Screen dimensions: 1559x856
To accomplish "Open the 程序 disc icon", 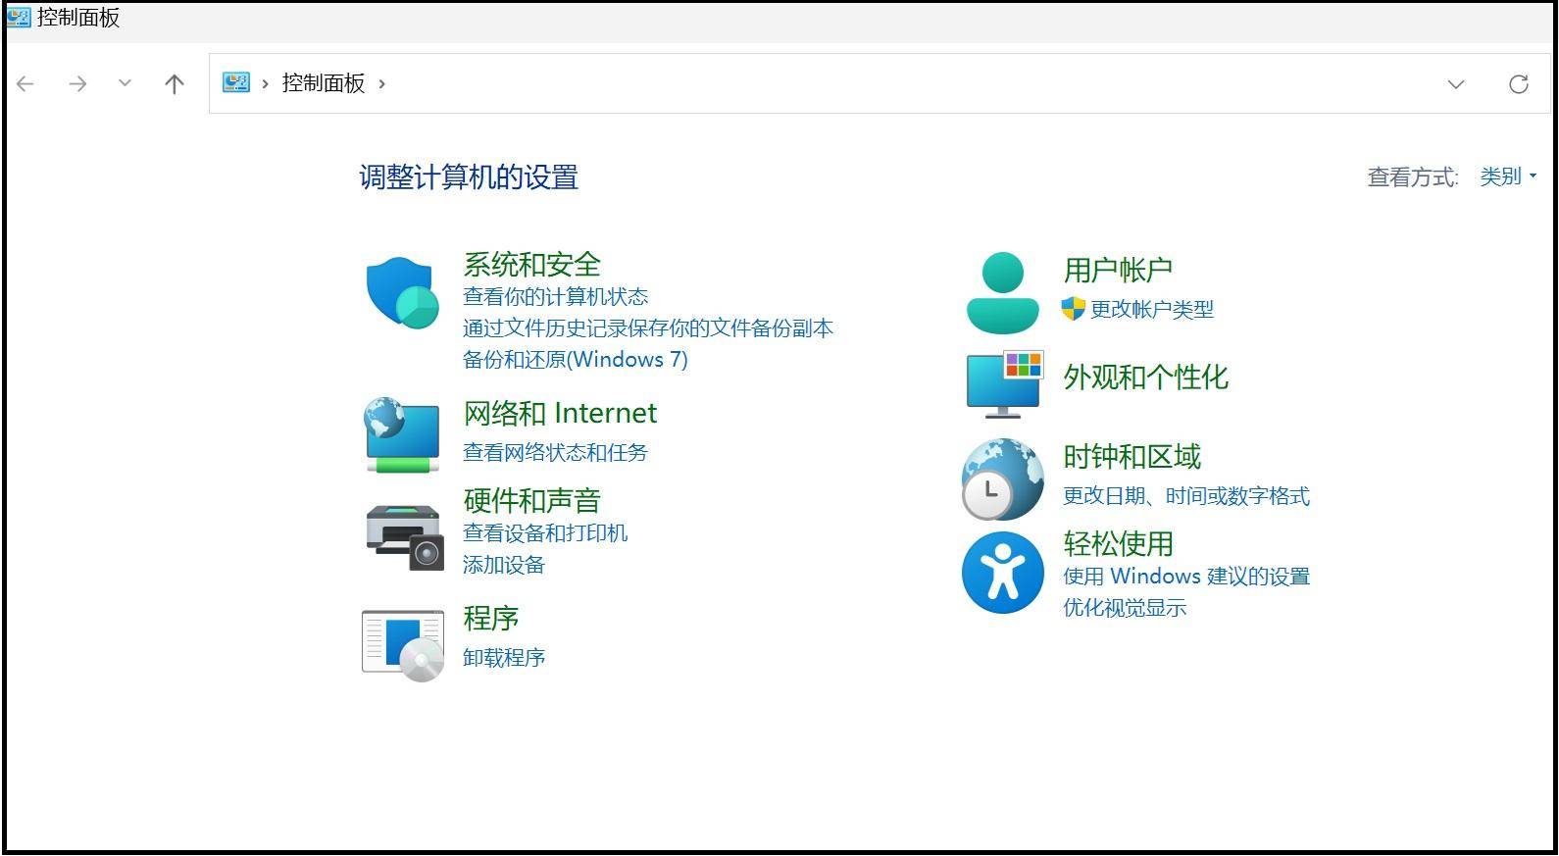I will [403, 645].
